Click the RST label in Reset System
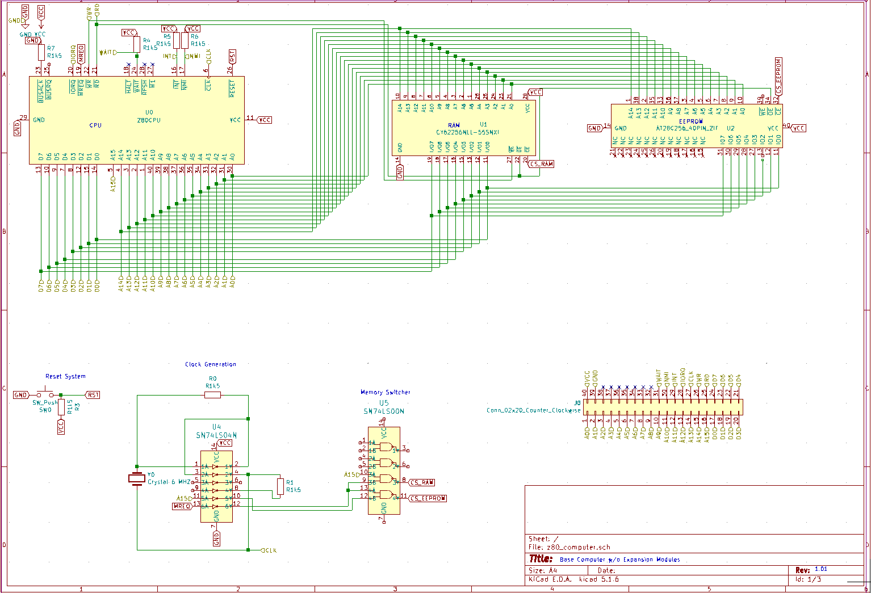 pyautogui.click(x=93, y=395)
